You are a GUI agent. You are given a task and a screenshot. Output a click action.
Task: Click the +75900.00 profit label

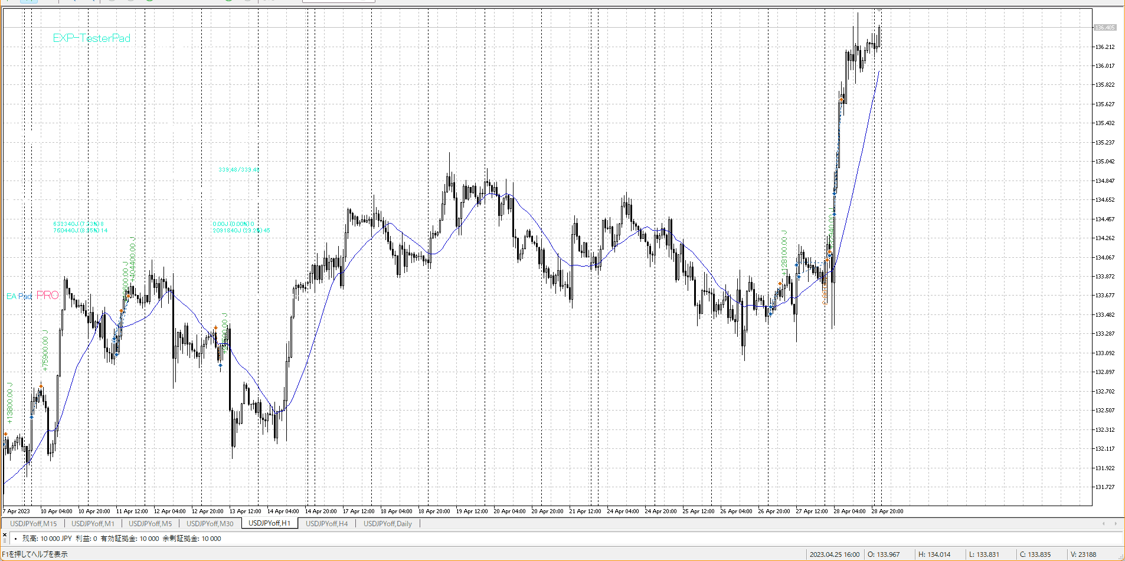click(x=45, y=350)
